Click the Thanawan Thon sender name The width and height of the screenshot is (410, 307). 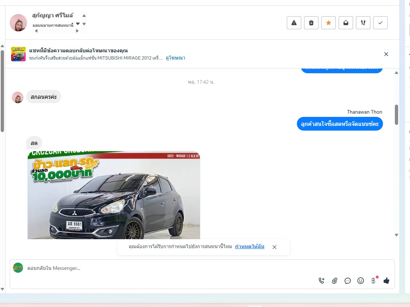coord(365,112)
